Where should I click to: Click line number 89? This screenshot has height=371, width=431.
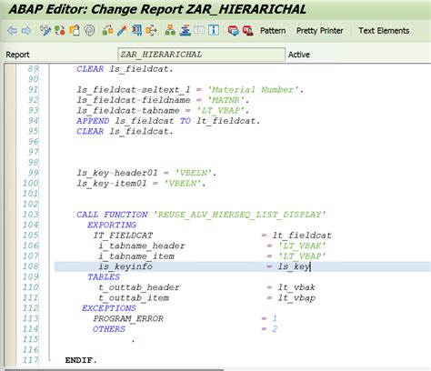click(33, 69)
